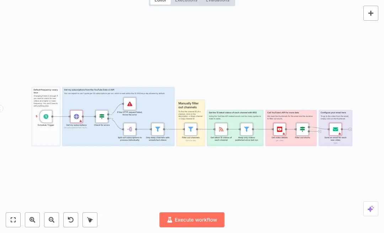Select the RSS feed node icon
Image resolution: width=384 pixels, height=233 pixels.
click(x=221, y=129)
